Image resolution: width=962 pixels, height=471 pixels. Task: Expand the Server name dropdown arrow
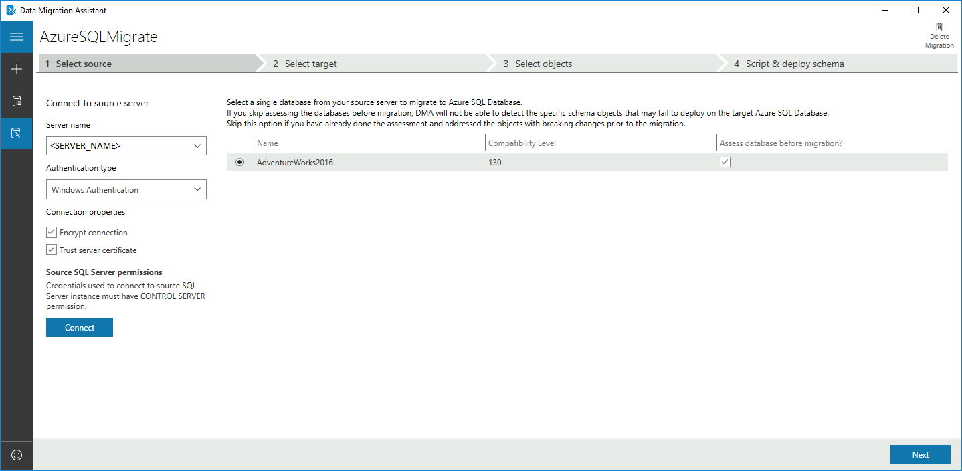197,146
